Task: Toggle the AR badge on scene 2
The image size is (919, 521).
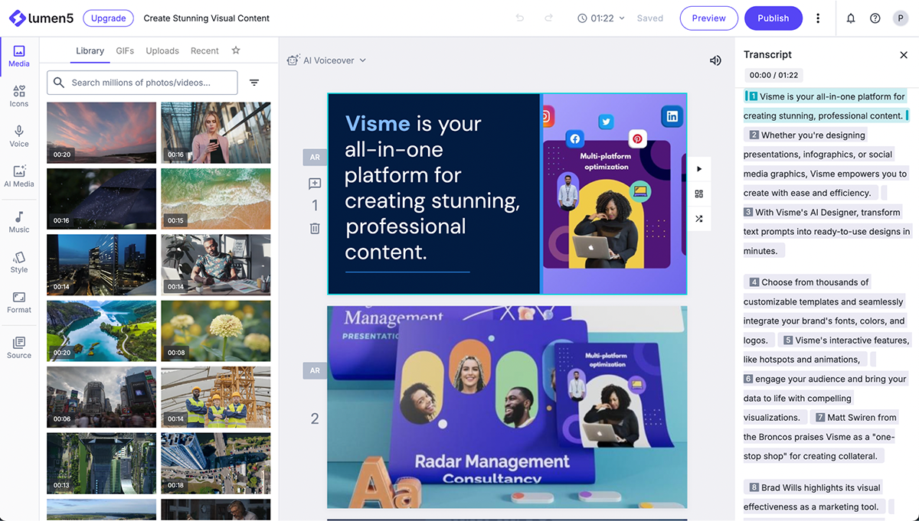Action: pos(315,370)
